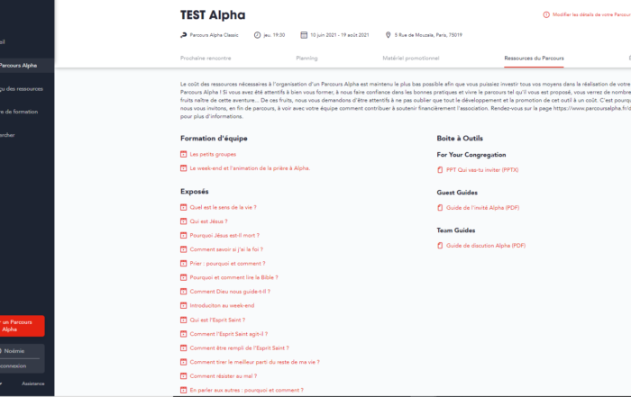Open Pourquoi et comment lire la Bible ?

pos(233,277)
